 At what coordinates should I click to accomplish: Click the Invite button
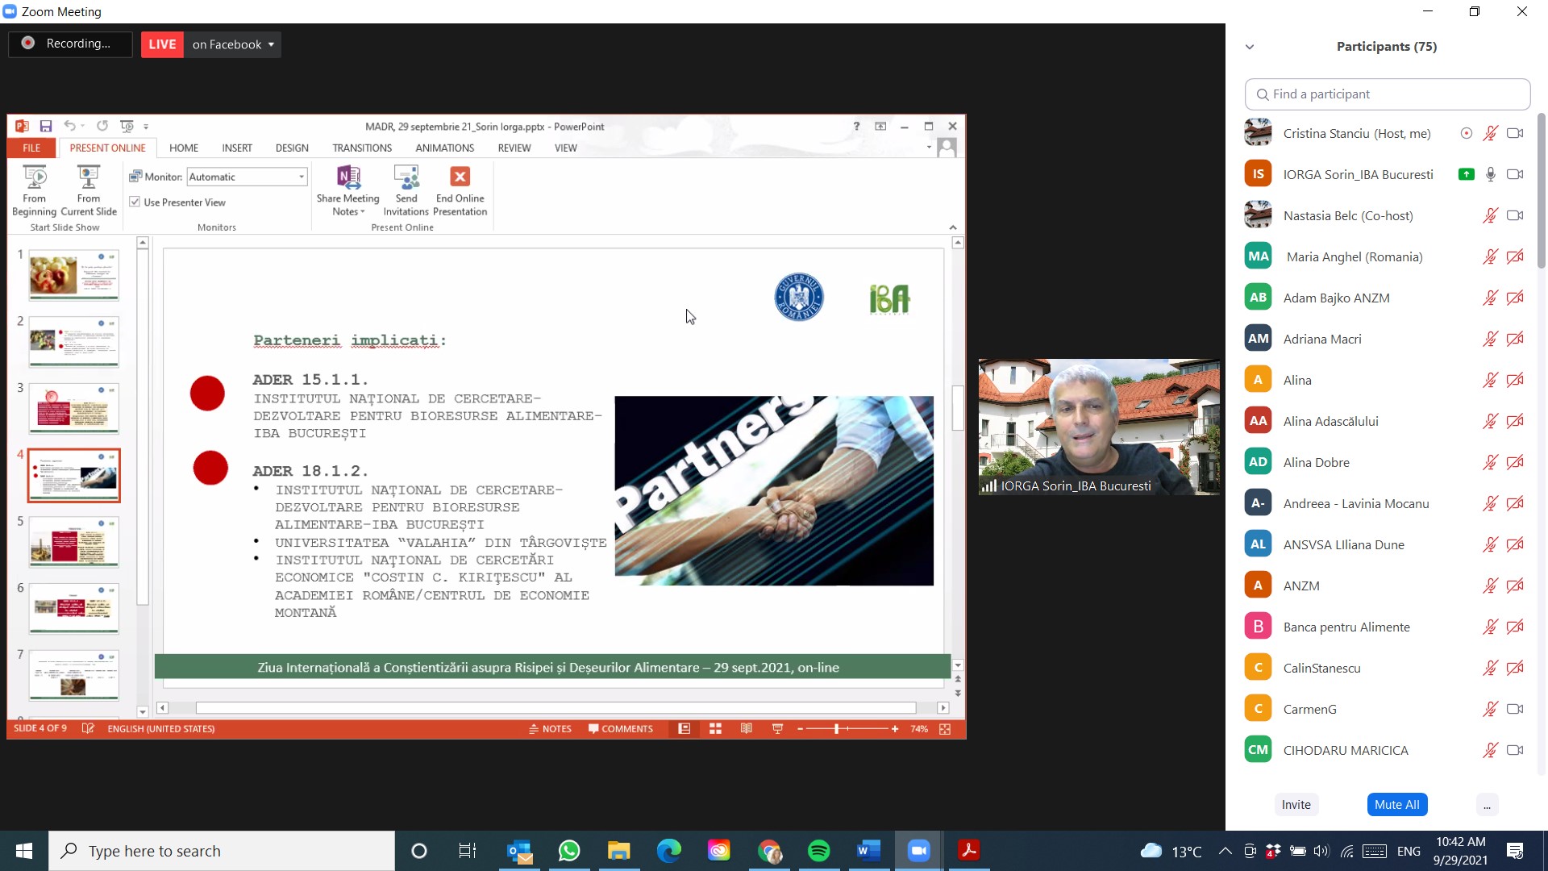(1296, 805)
